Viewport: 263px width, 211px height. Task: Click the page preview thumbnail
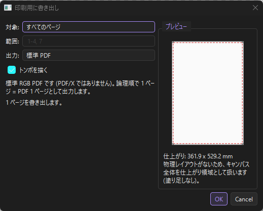click(x=208, y=93)
